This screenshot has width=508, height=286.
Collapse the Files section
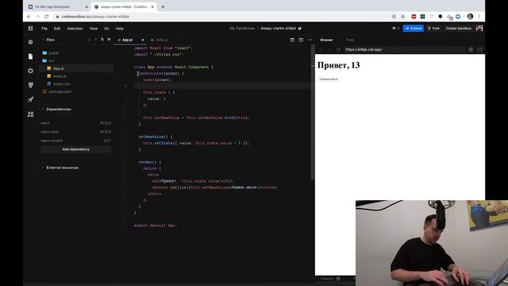50,40
